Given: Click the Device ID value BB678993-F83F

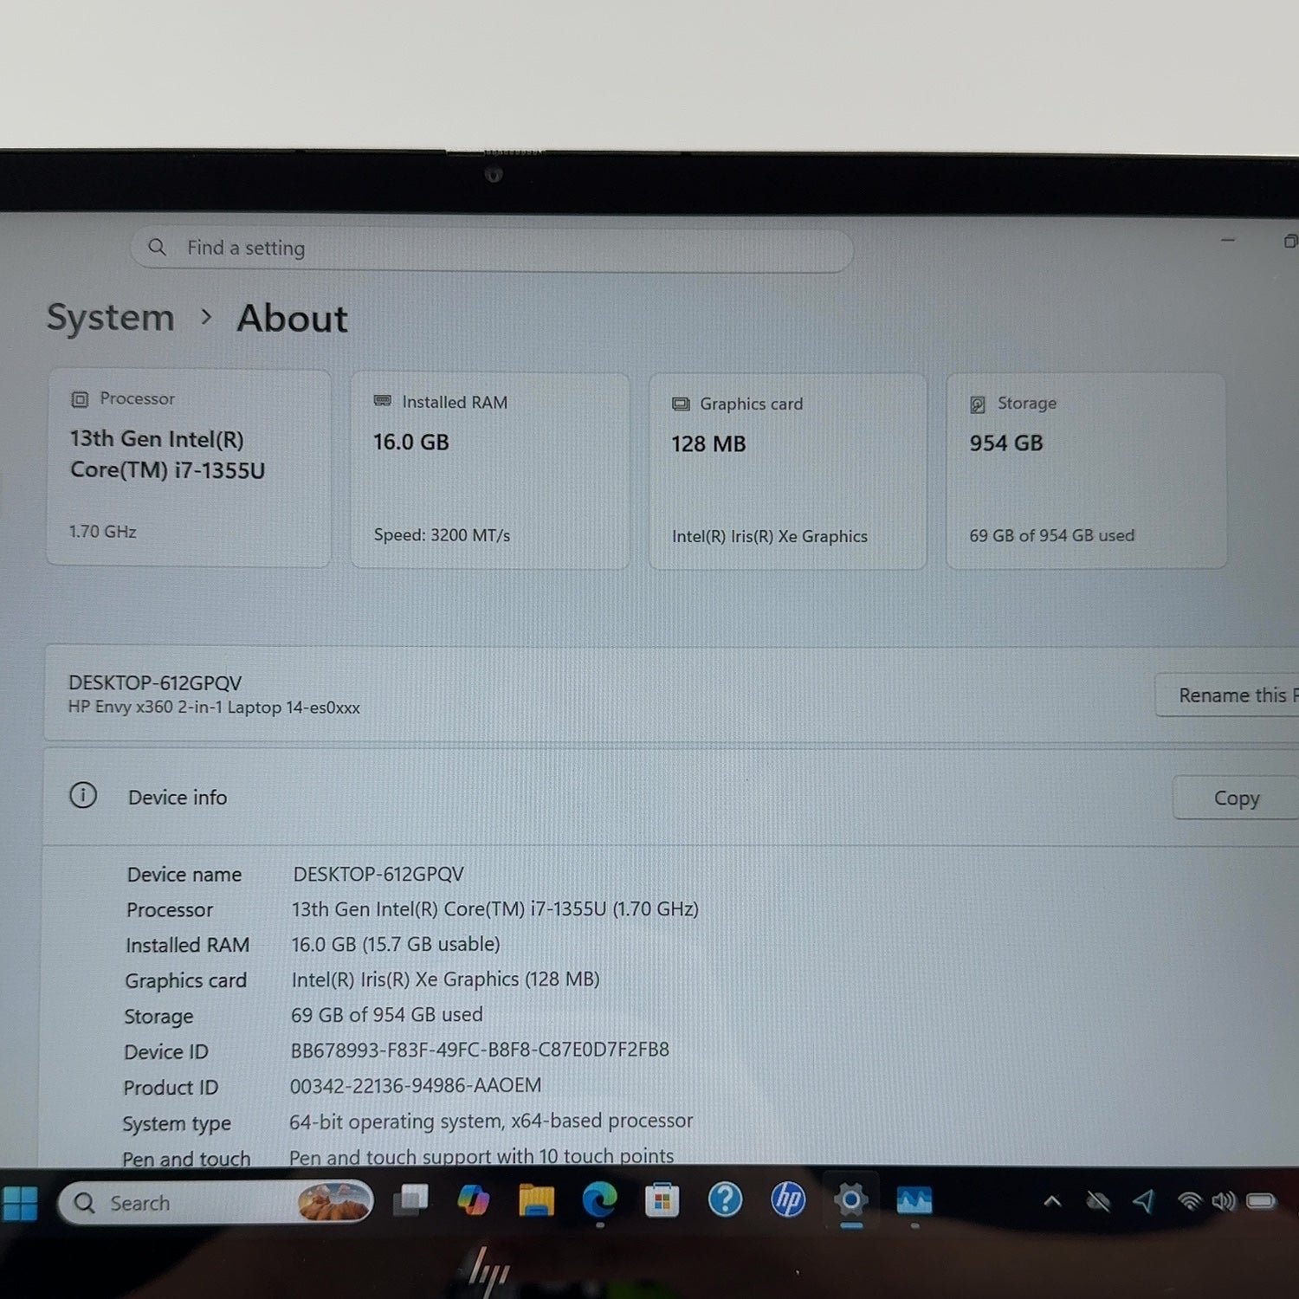Looking at the screenshot, I should pyautogui.click(x=480, y=1050).
